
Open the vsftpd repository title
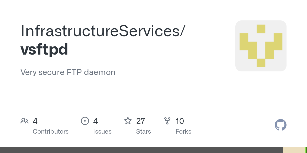[44, 49]
